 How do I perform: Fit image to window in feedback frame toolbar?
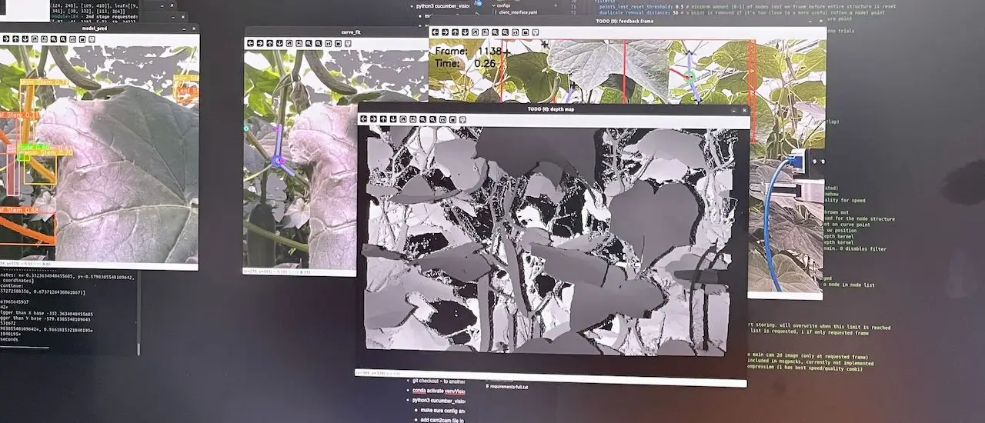tap(485, 32)
